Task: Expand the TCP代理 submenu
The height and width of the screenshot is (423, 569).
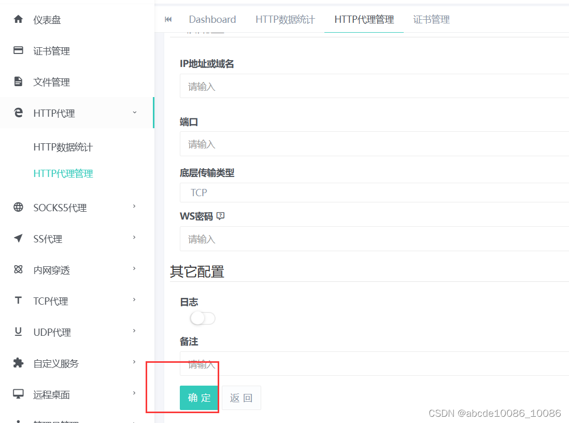Action: point(134,301)
